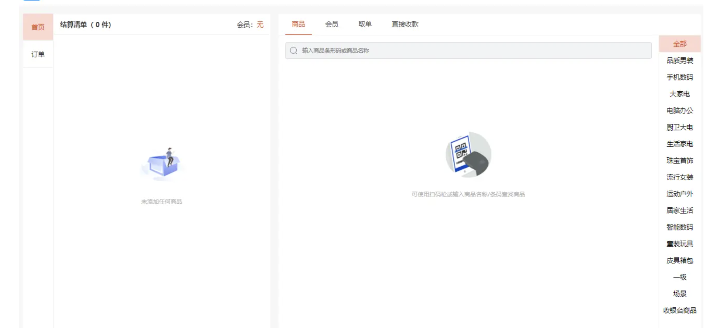The image size is (713, 334).
Task: Select the 流行女装 category
Action: point(680,177)
